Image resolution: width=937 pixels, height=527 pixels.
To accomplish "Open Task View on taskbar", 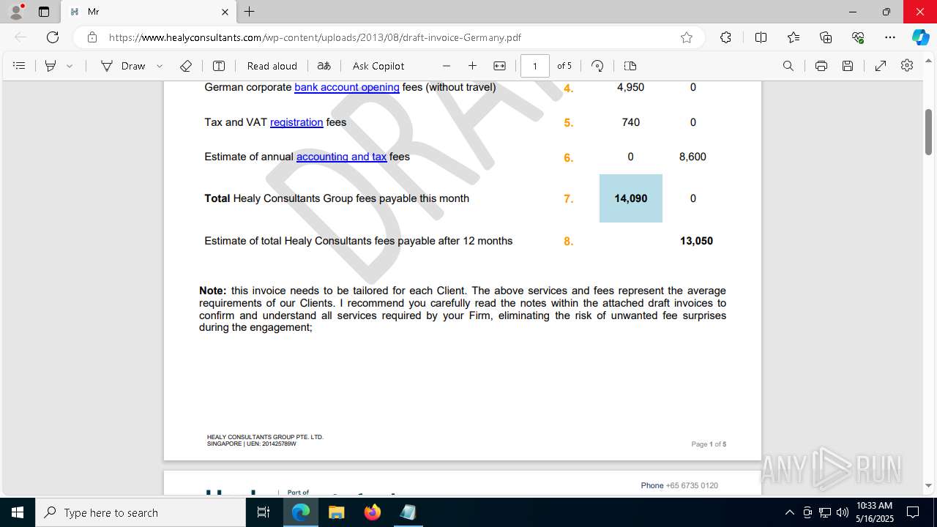I will (x=264, y=512).
